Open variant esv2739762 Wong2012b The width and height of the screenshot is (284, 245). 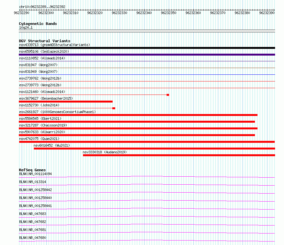(40, 78)
